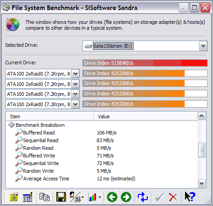Open the Selected Drive dropdown arrow

(203, 46)
